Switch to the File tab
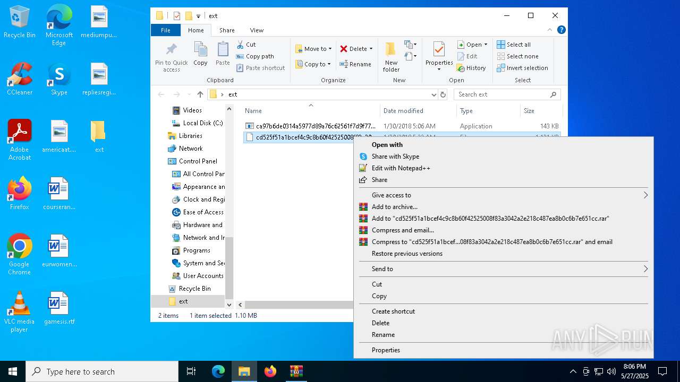680x382 pixels. point(166,30)
